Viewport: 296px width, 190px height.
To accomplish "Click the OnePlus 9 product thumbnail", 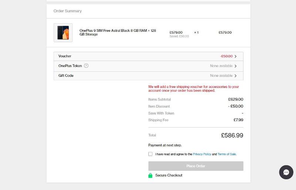I will 63,33.
